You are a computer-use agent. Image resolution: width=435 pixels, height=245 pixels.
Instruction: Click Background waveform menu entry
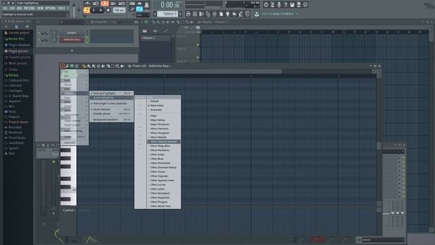[x=111, y=120]
